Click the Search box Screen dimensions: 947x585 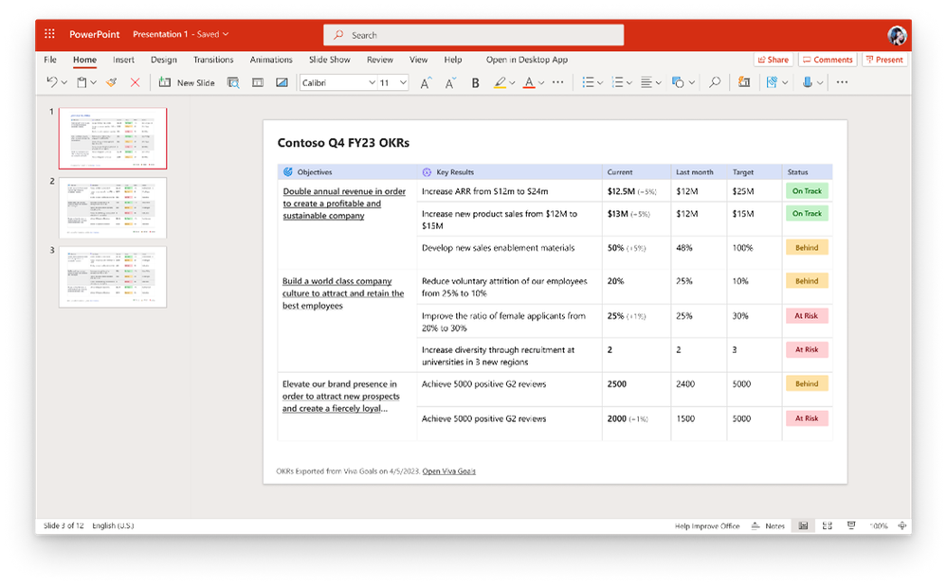(x=474, y=35)
